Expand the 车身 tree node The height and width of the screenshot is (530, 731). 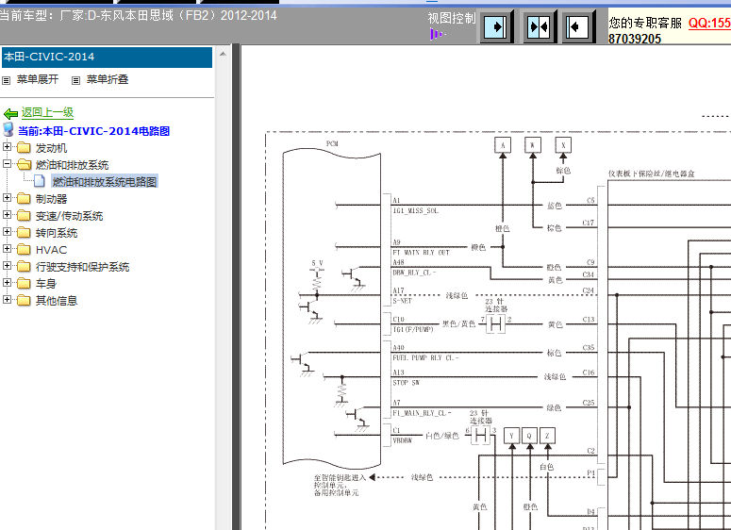7,282
